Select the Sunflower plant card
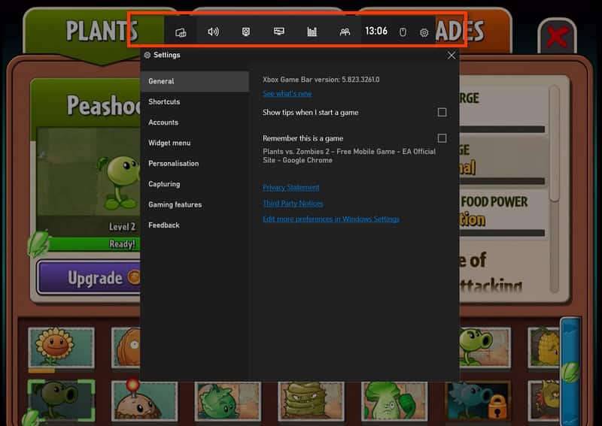Screen dimensions: 602x426 tap(61, 348)
